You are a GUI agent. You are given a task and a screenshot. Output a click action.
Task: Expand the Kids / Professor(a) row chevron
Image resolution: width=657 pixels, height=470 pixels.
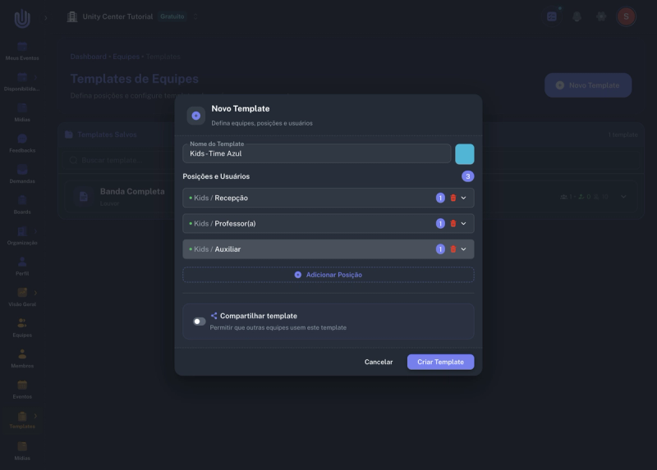(463, 223)
